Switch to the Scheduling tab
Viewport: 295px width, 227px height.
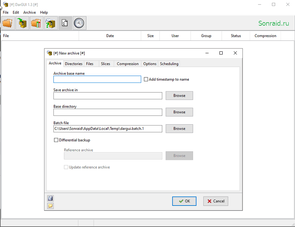click(169, 64)
